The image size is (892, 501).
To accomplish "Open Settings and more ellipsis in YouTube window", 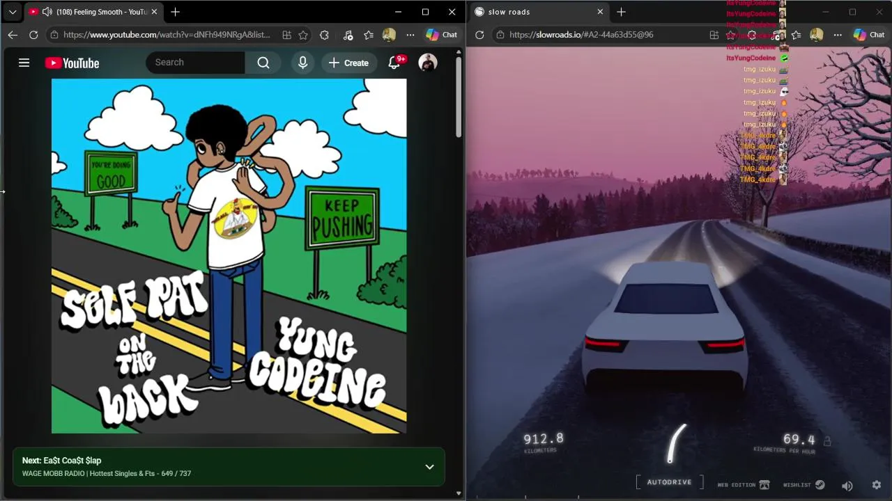I will pos(410,35).
